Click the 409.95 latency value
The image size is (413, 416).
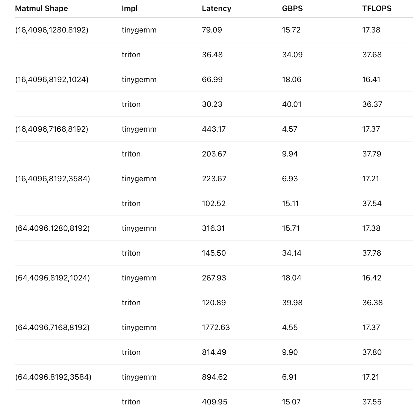(214, 402)
